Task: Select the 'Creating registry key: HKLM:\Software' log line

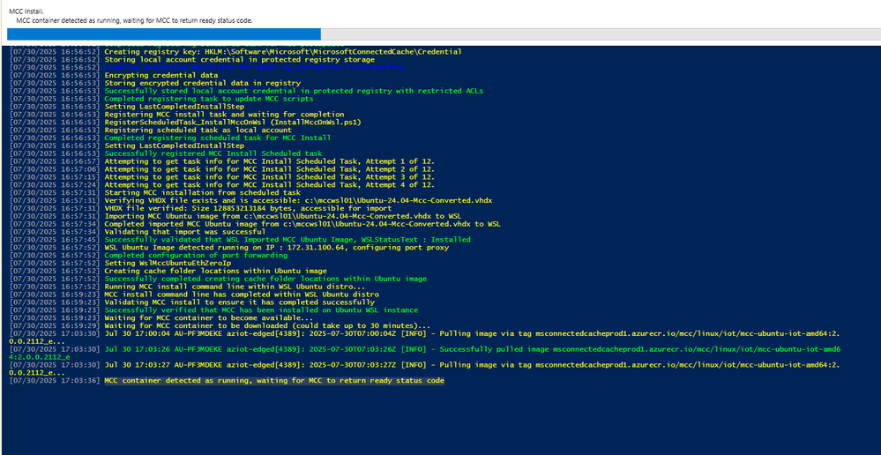Action: [x=283, y=52]
